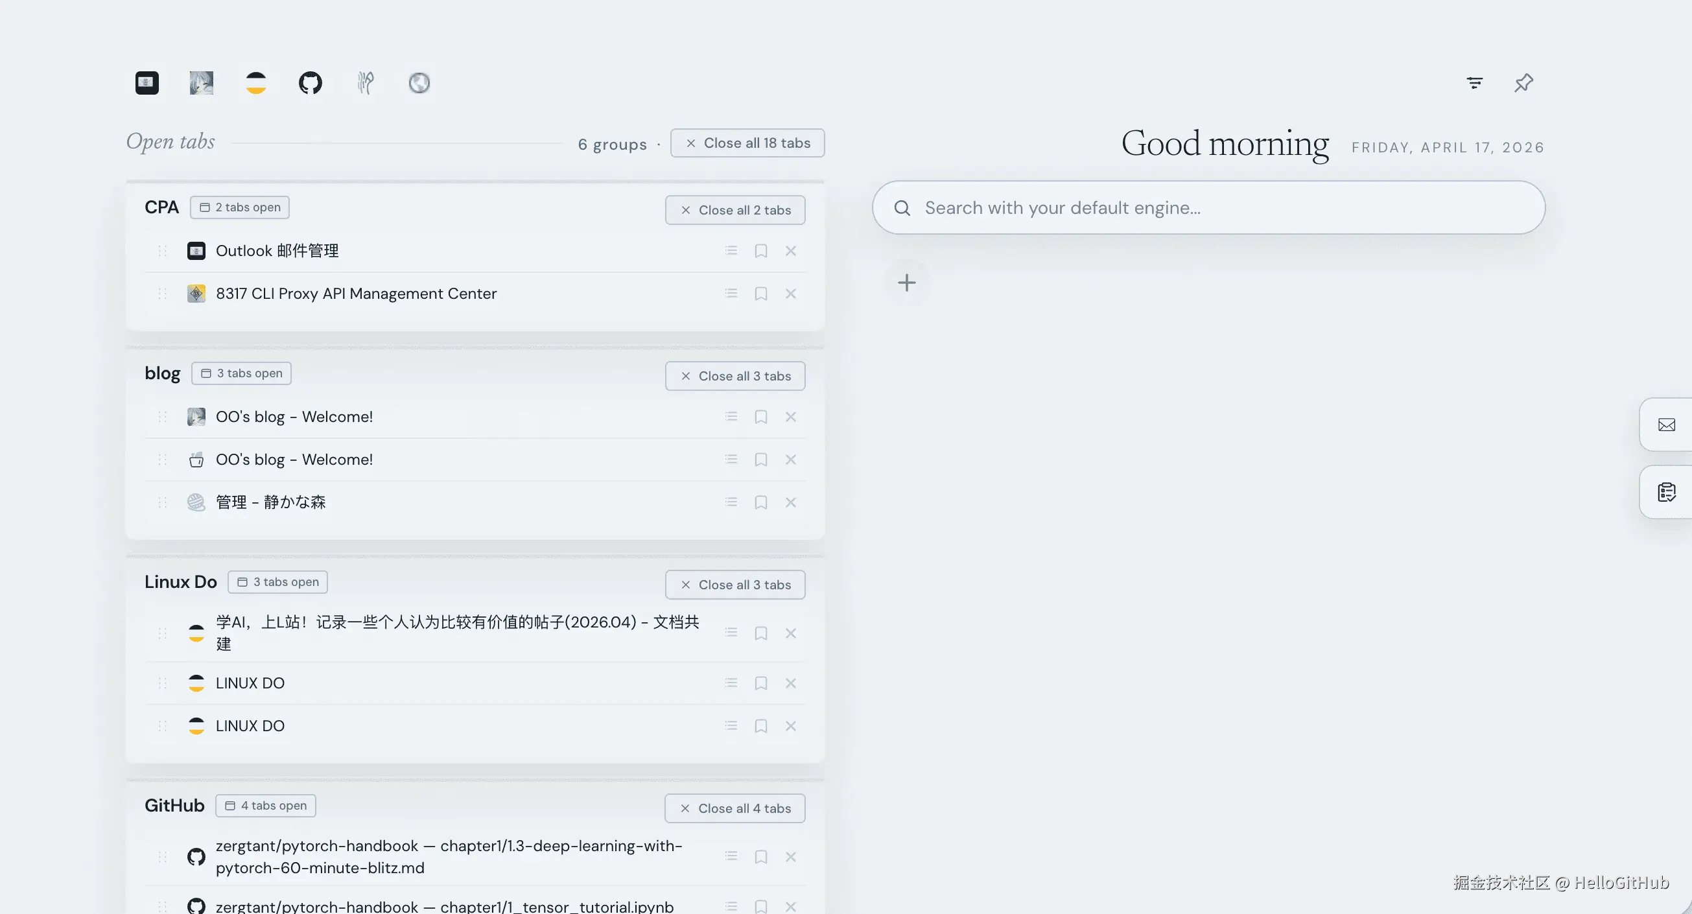Open the OO's blog tab with the cup favicon

294,460
